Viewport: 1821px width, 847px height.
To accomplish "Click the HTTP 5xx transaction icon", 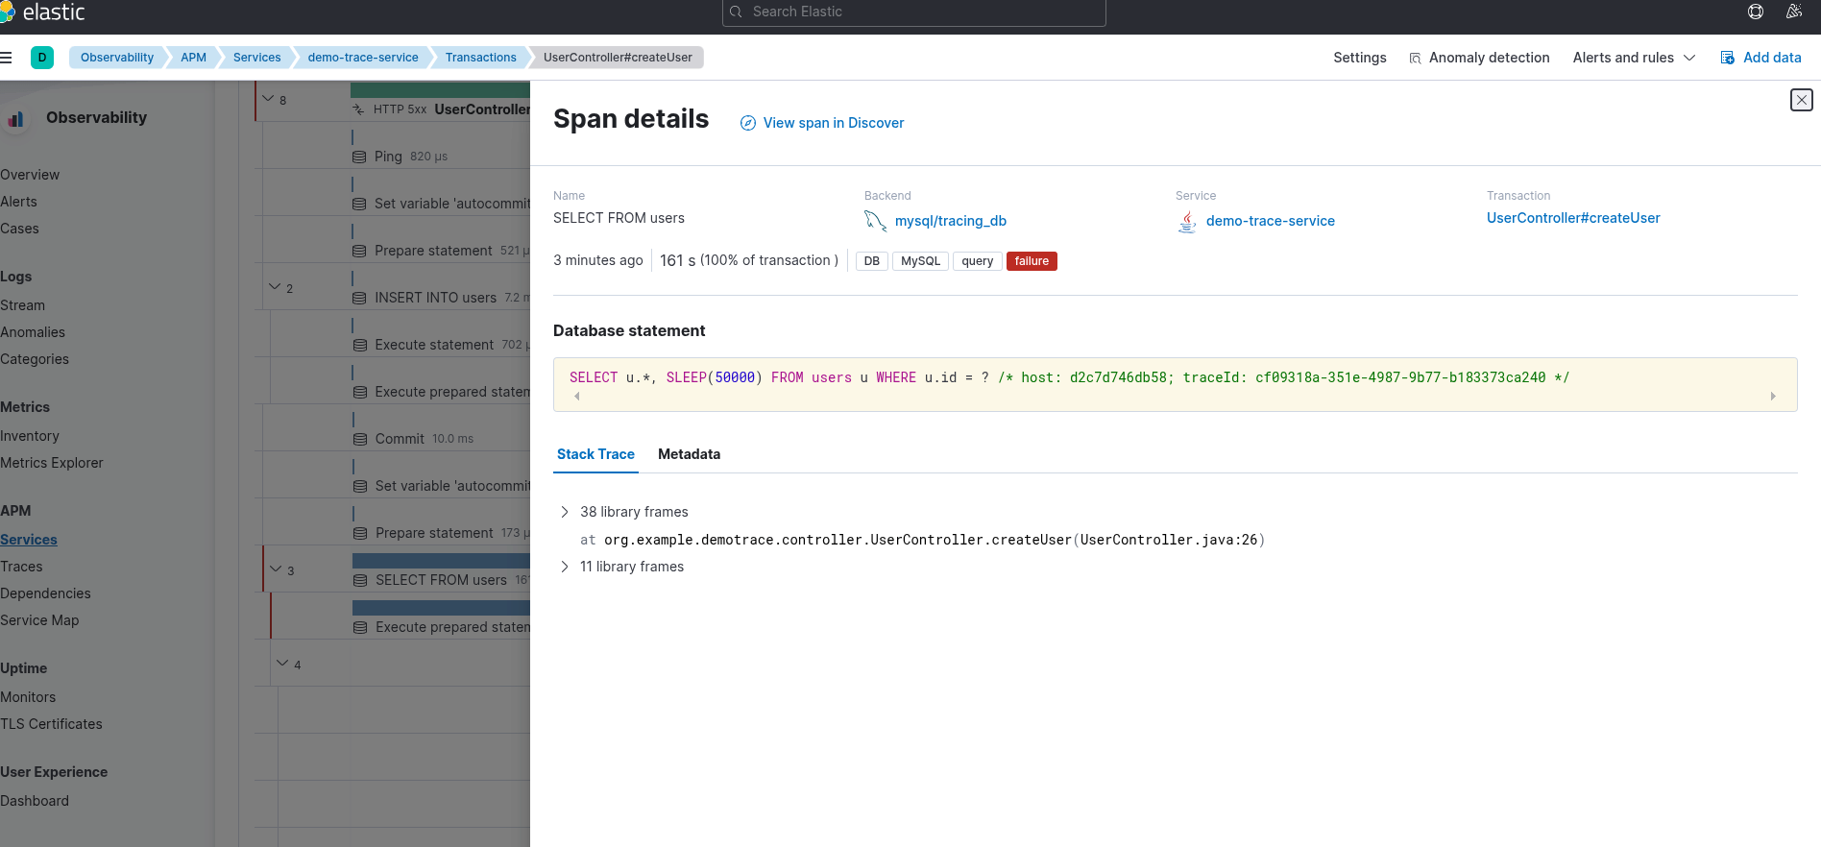I will [358, 109].
